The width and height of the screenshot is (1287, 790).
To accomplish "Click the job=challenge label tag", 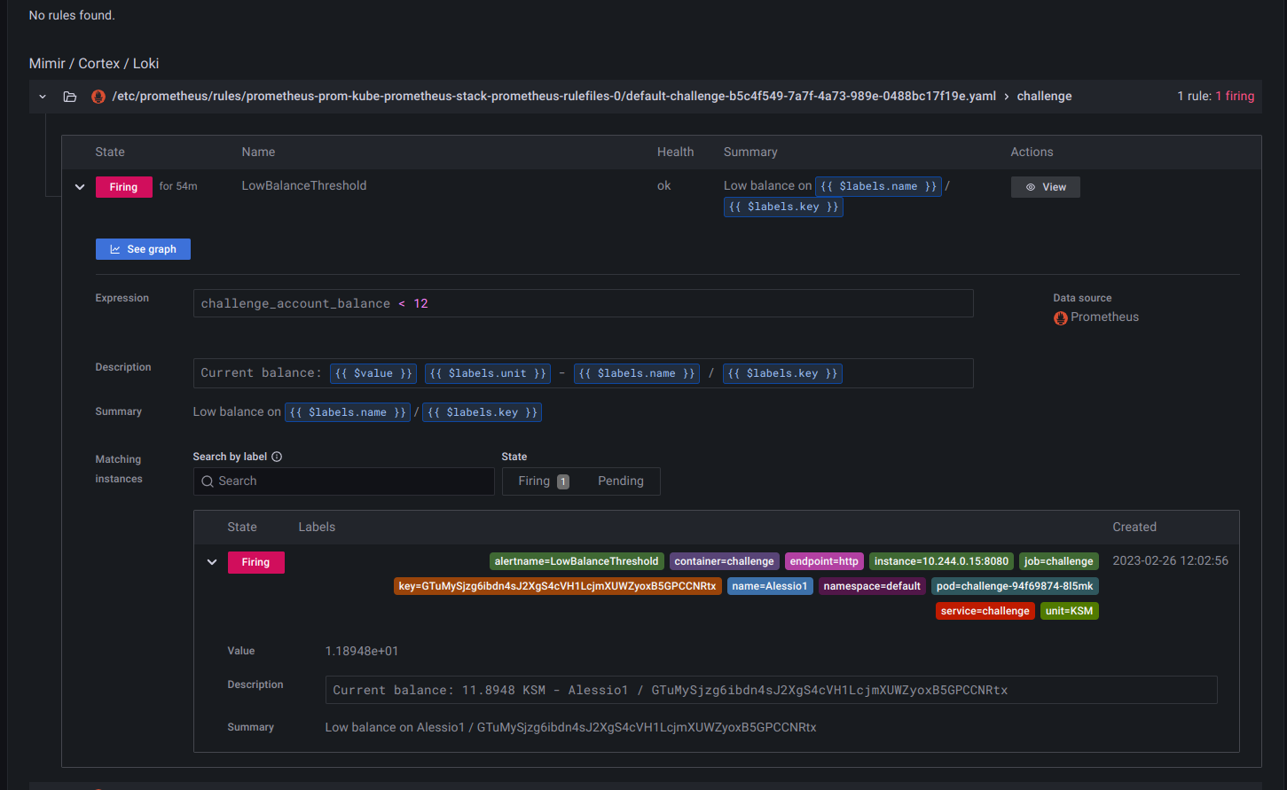I will click(x=1058, y=561).
